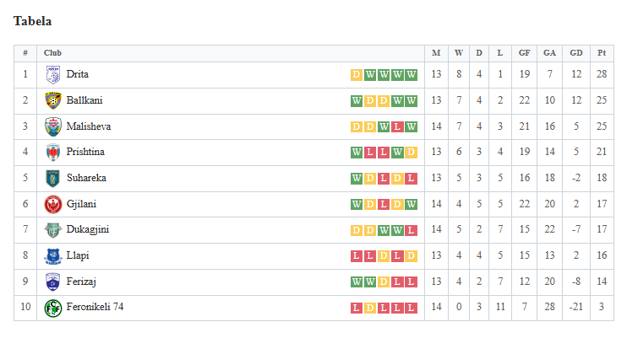
Task: Click the Club column header
Action: tap(52, 53)
